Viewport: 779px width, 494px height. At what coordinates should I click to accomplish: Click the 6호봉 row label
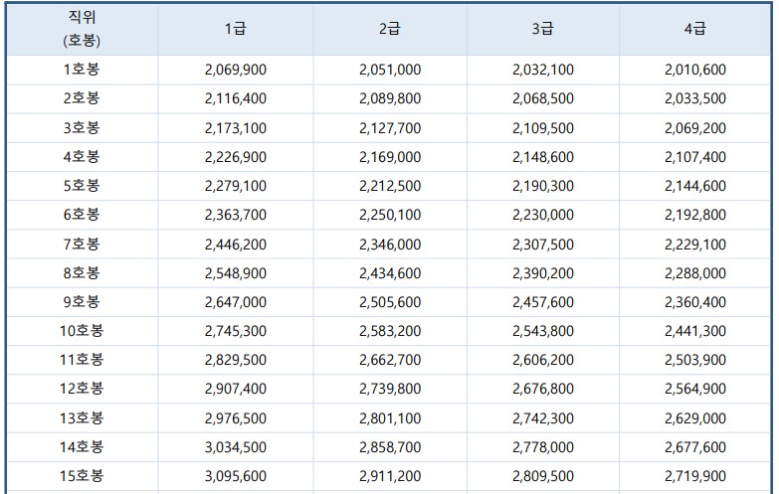click(82, 215)
